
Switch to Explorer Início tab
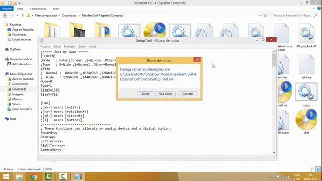[20, 9]
